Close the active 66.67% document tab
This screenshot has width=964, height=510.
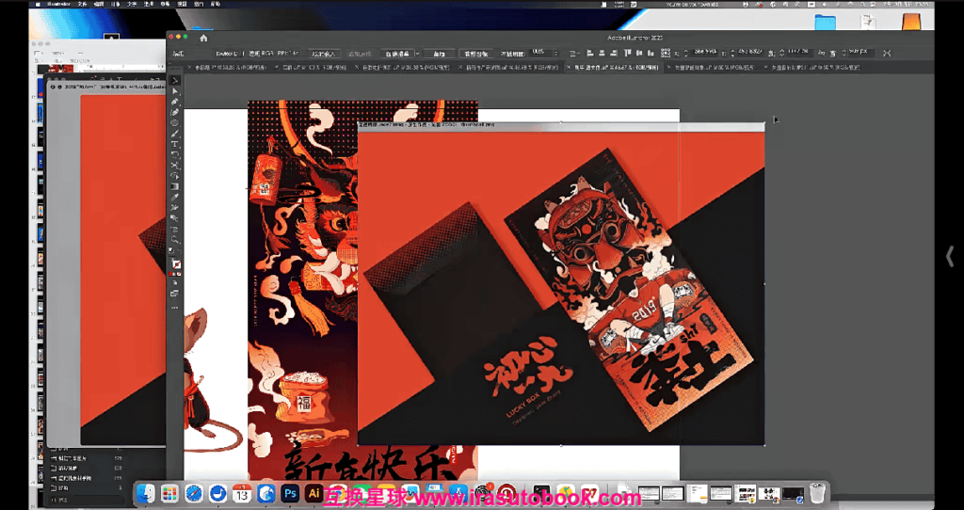(569, 68)
